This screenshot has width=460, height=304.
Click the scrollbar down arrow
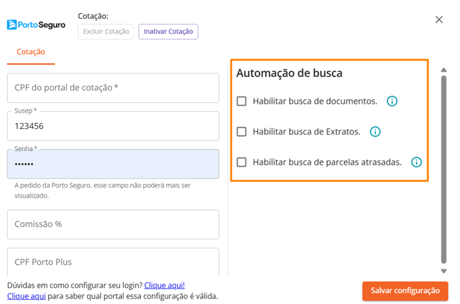point(444,271)
